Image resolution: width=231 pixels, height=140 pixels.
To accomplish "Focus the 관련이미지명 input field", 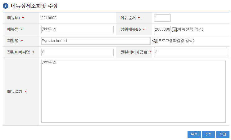I will pos(77,52).
